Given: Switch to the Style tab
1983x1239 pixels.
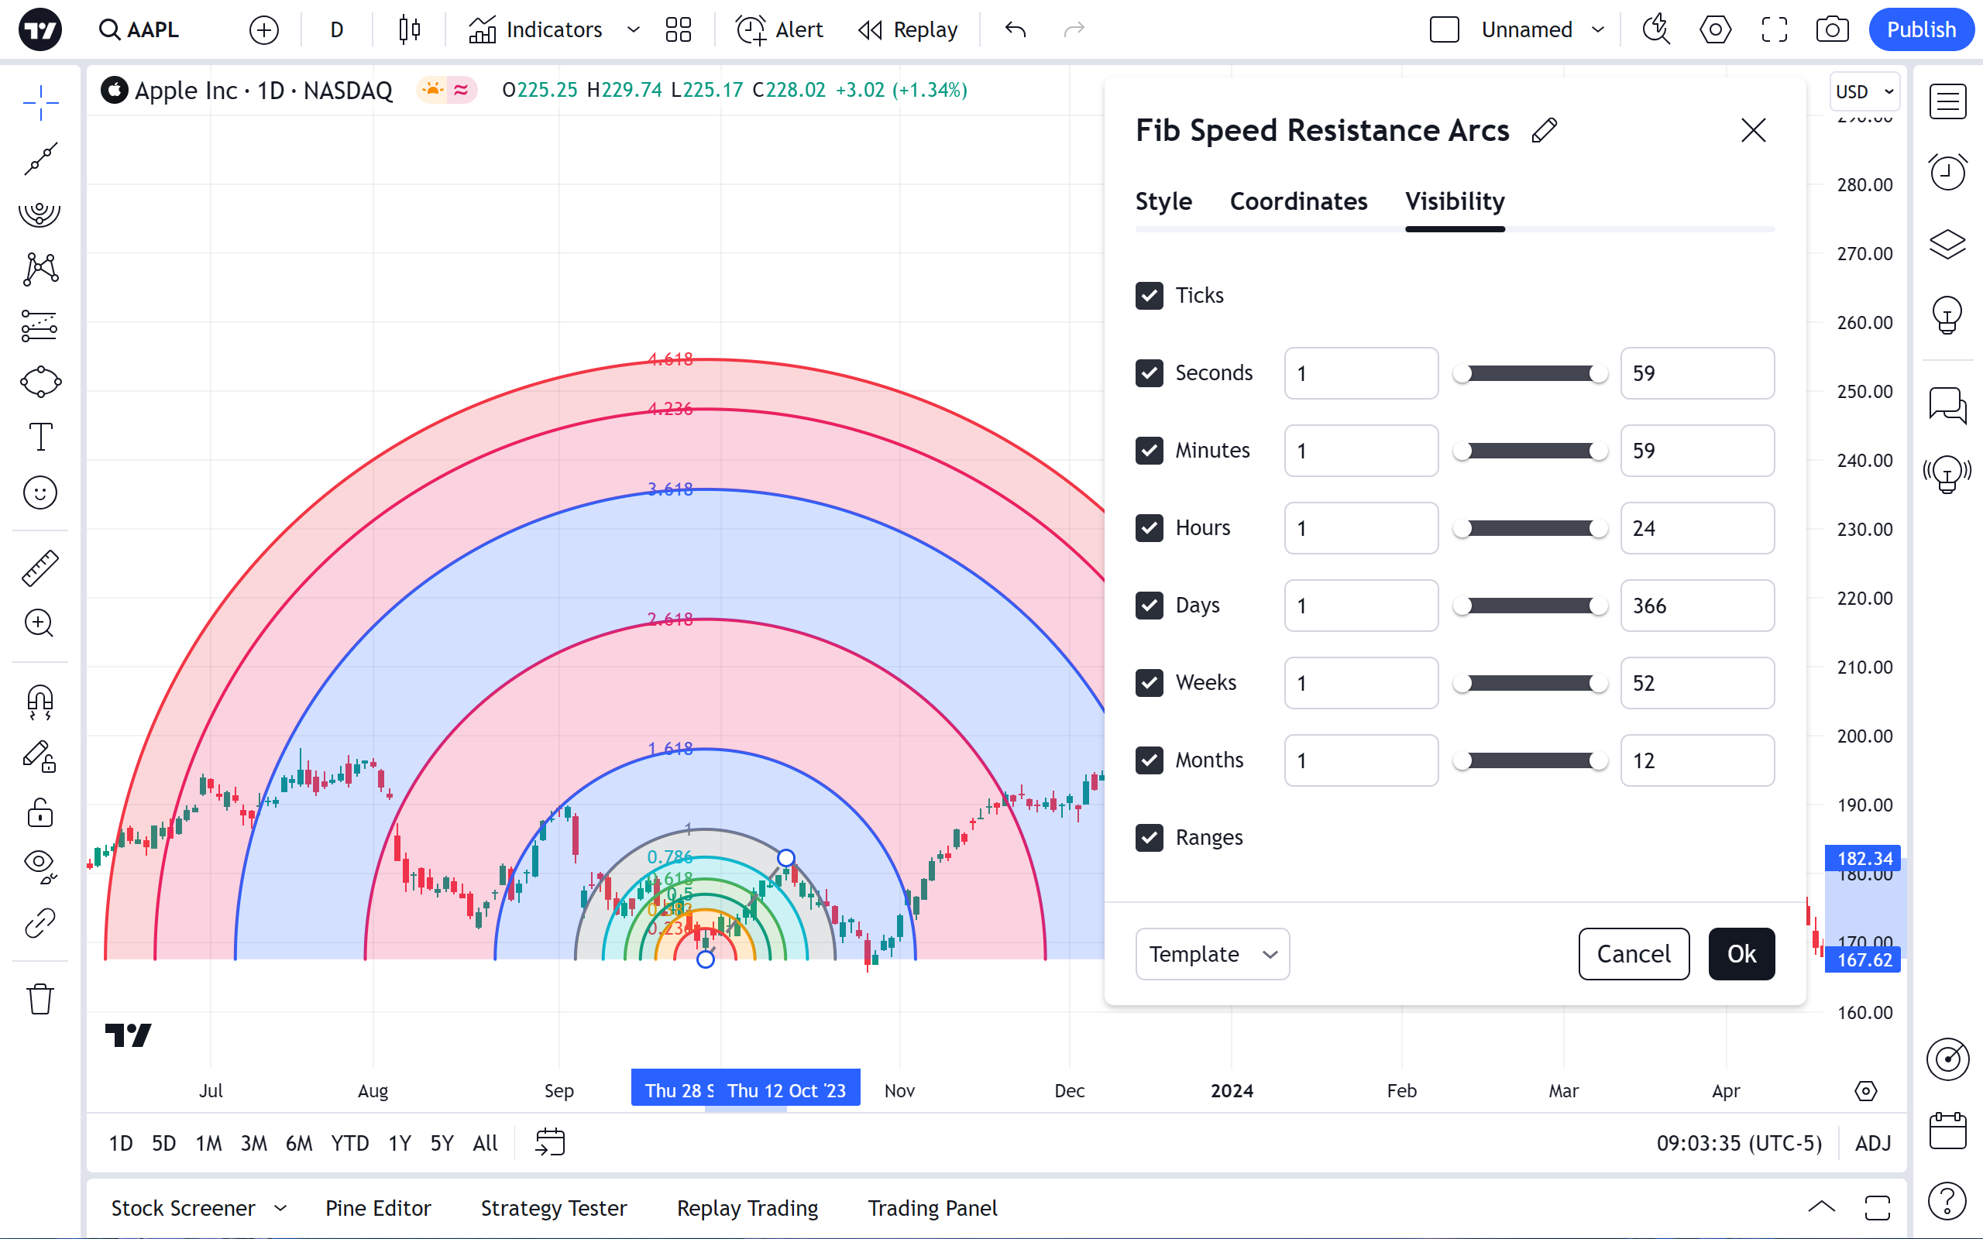Looking at the screenshot, I should click(1163, 201).
